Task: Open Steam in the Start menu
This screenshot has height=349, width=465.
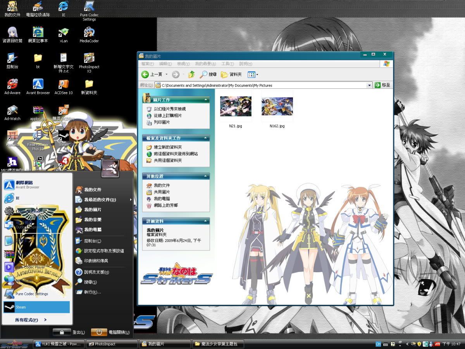Action: (x=36, y=307)
